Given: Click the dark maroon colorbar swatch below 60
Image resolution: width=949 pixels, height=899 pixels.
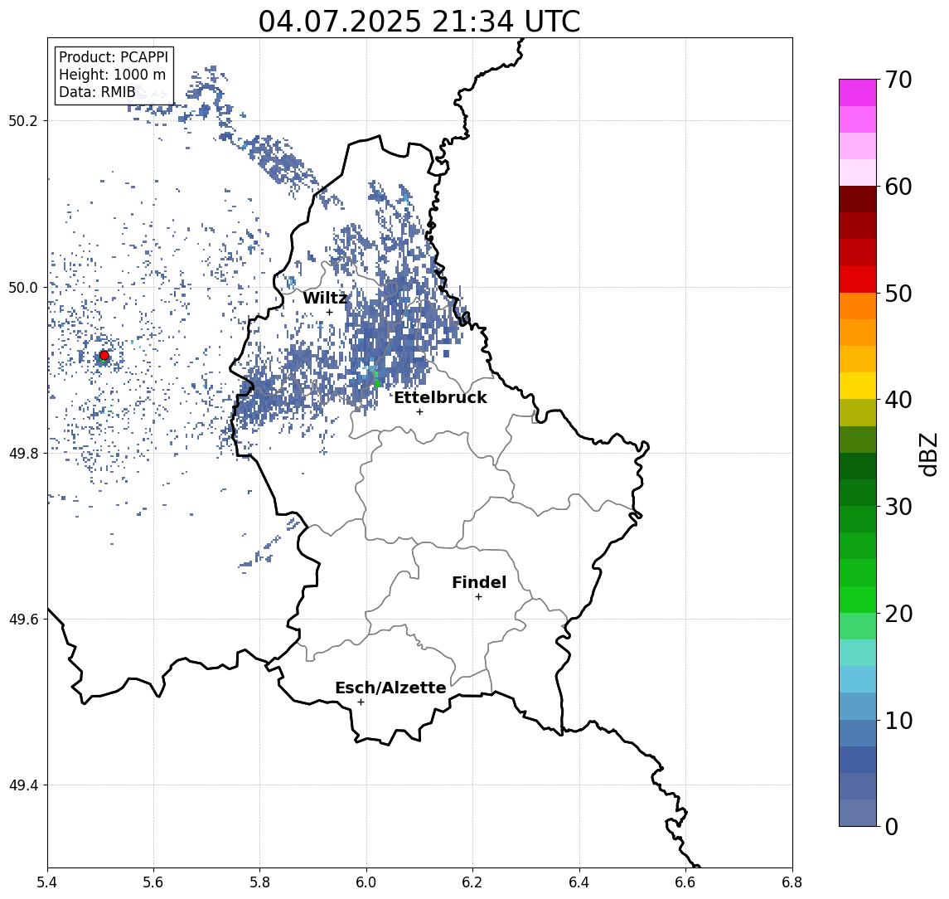Looking at the screenshot, I should click(x=858, y=199).
